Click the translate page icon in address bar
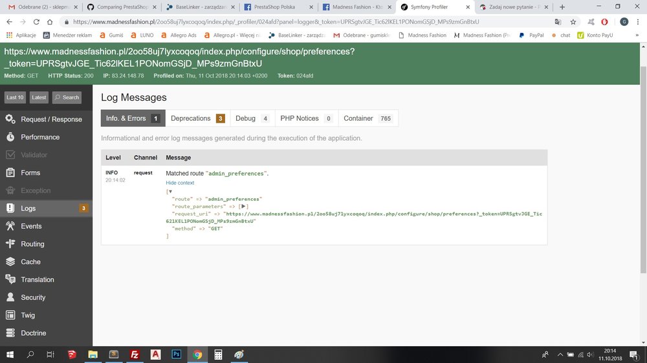The height and width of the screenshot is (363, 647). click(x=558, y=22)
